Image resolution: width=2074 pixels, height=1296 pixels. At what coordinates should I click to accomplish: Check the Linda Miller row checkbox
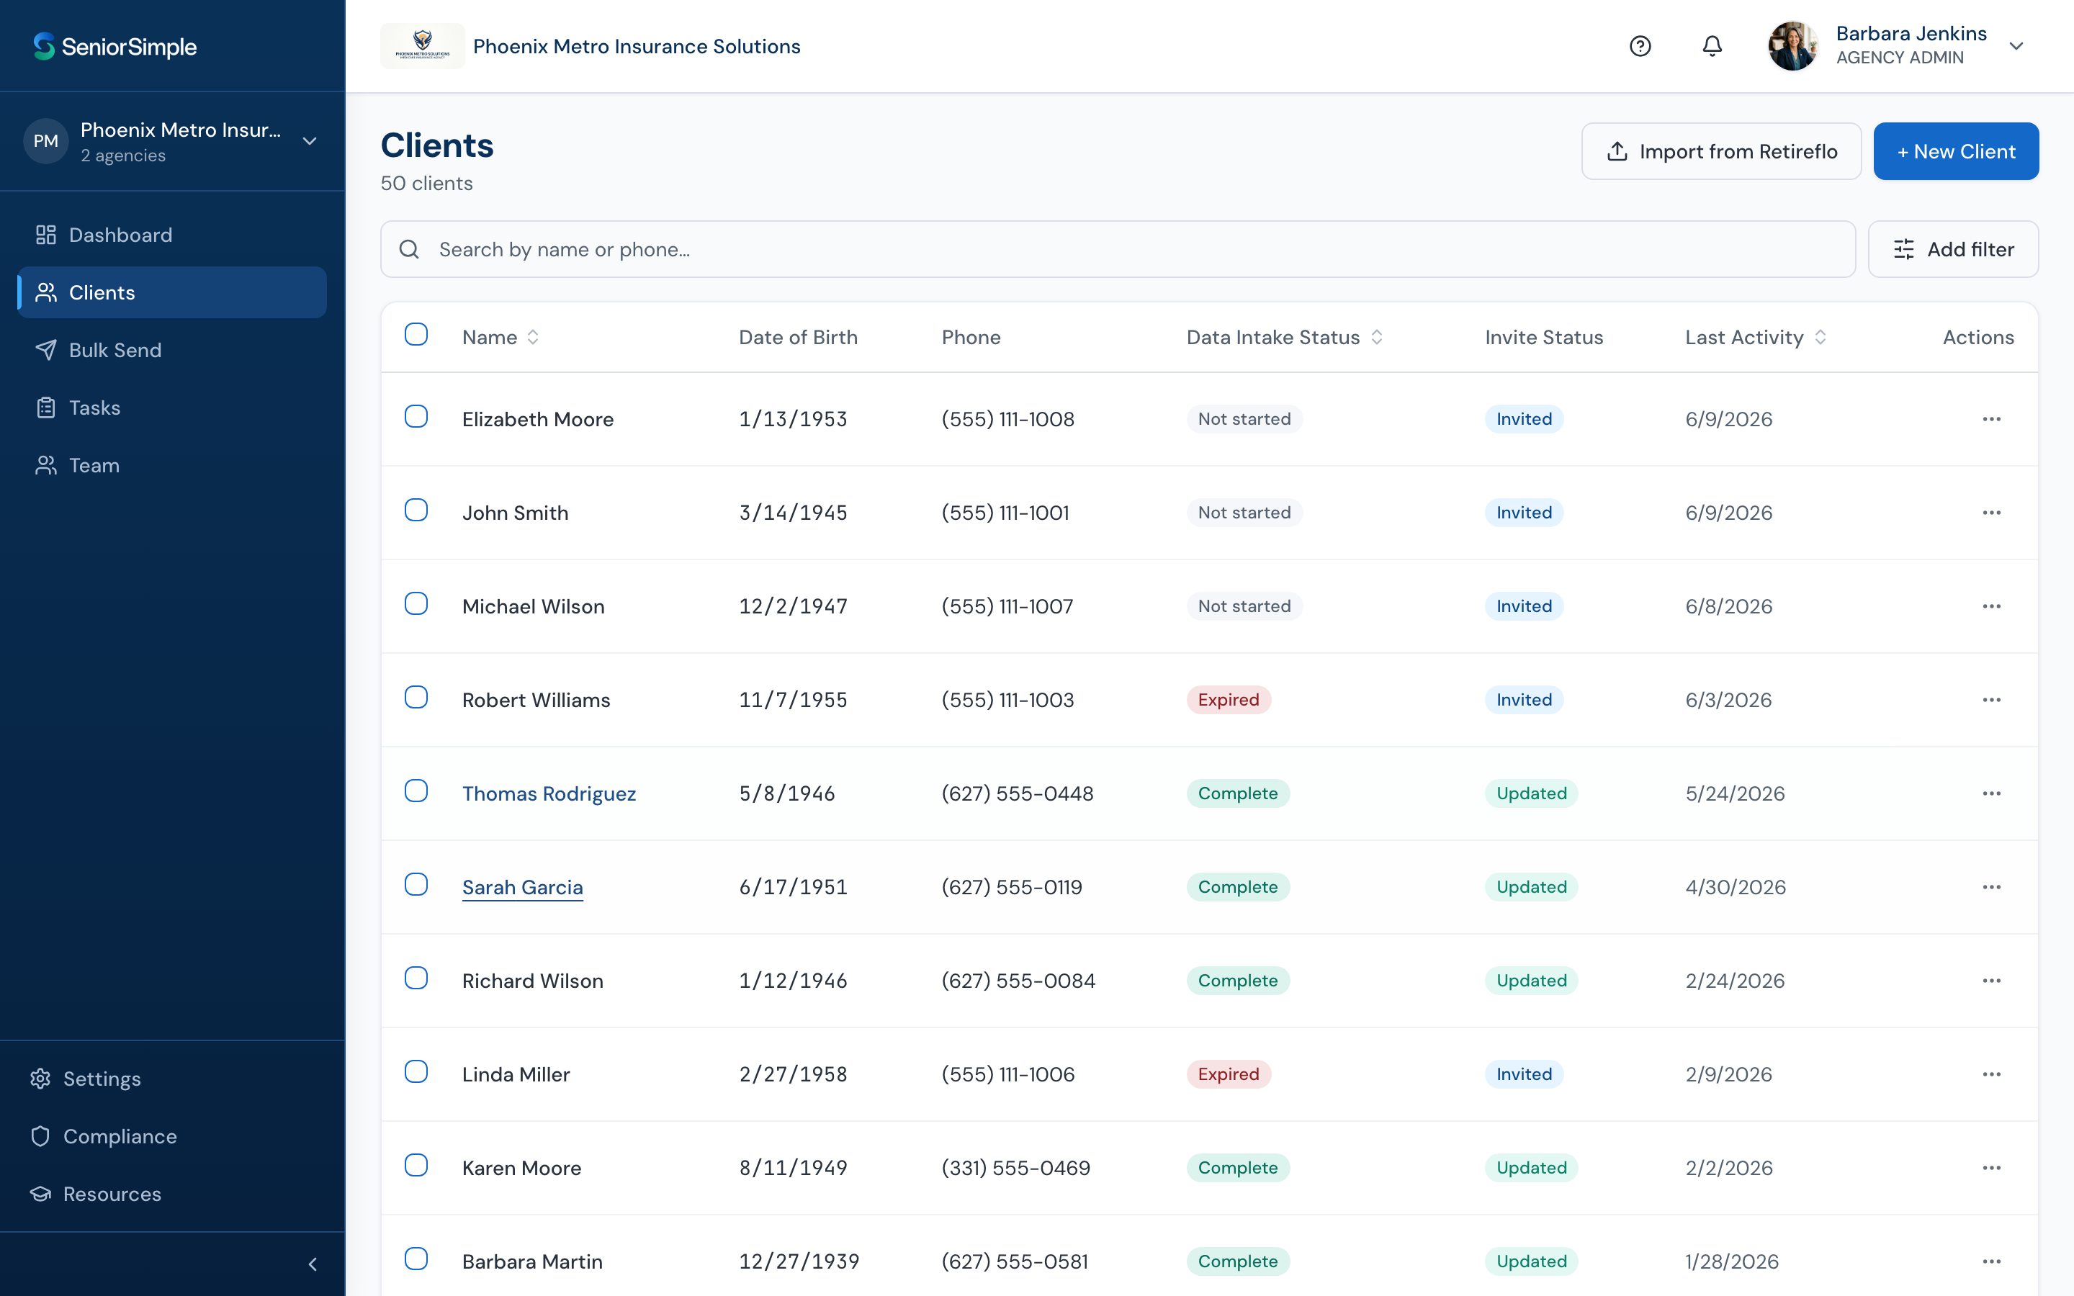point(416,1071)
